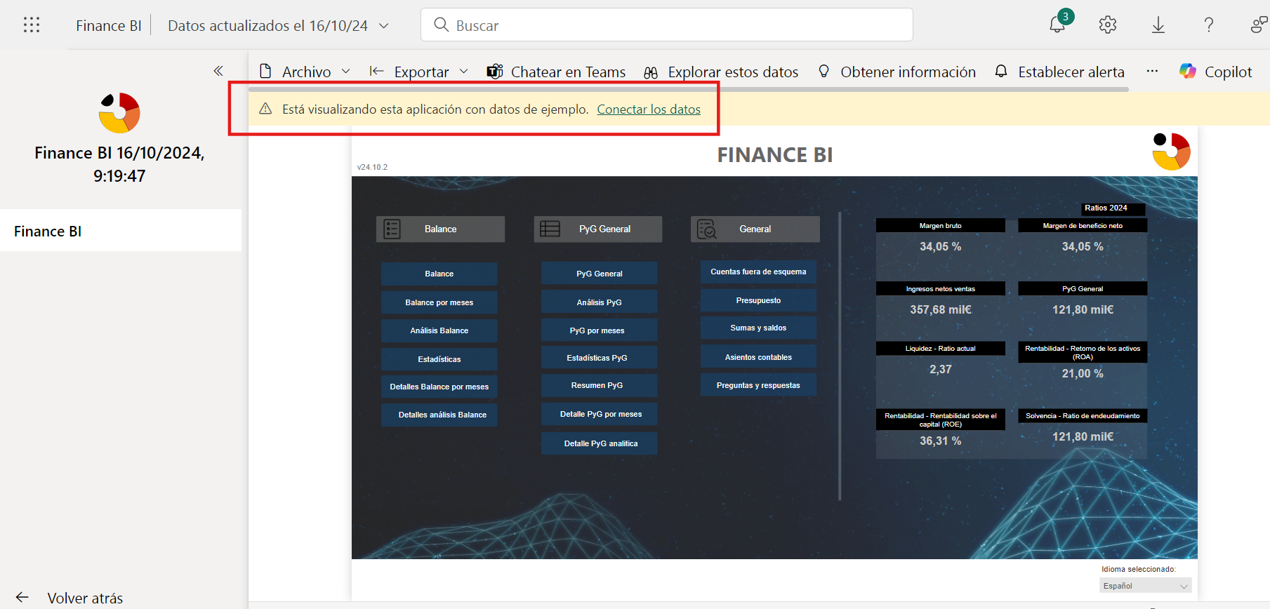Click the Margen bruto 34,05 % value
This screenshot has height=609, width=1270.
pos(941,246)
